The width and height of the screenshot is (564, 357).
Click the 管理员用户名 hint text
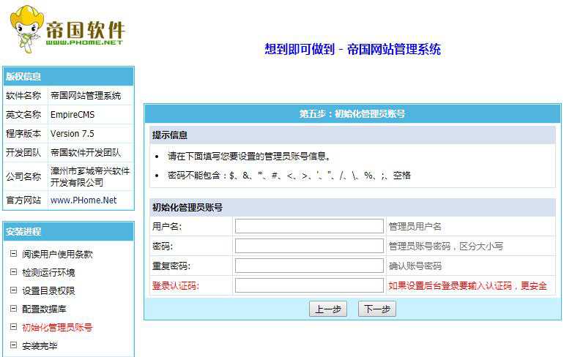(x=415, y=227)
